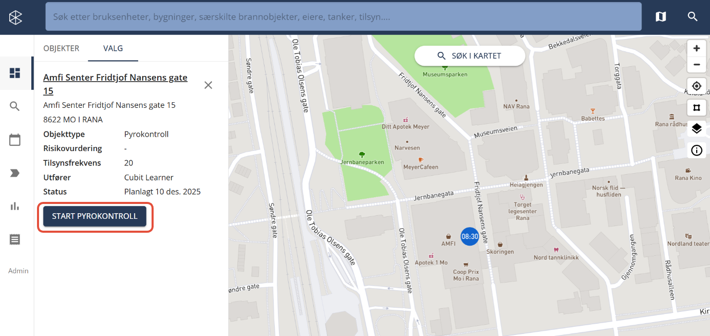Click the Torget legesenter stethoscope icon

tap(522, 197)
